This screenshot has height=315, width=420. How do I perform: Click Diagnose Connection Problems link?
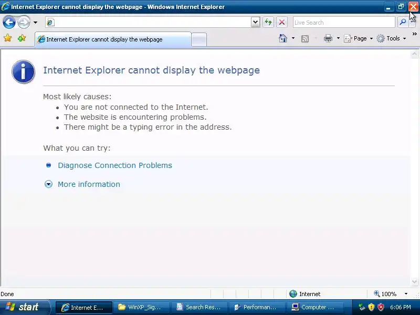(x=115, y=165)
